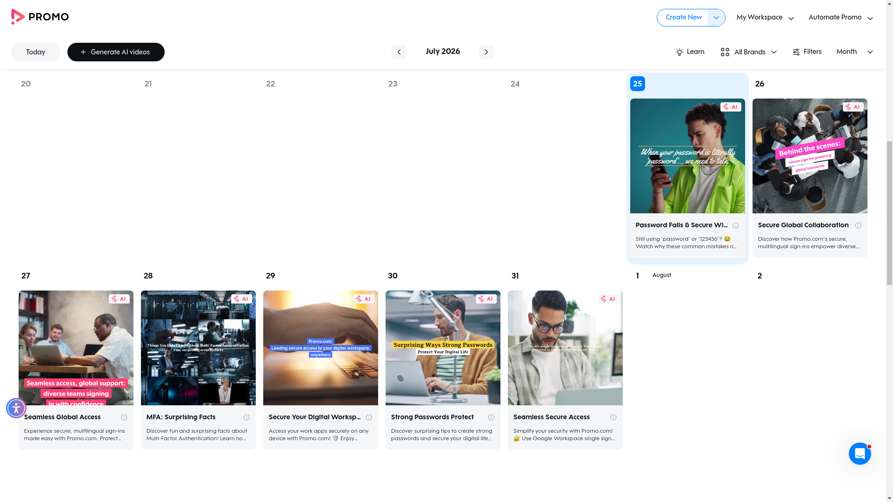Viewport: 893px width, 502px height.
Task: Click info icon for Password Fails video
Action: click(736, 225)
